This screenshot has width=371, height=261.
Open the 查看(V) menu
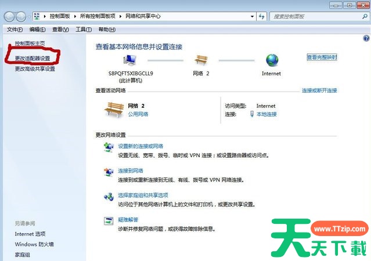pyautogui.click(x=60, y=30)
